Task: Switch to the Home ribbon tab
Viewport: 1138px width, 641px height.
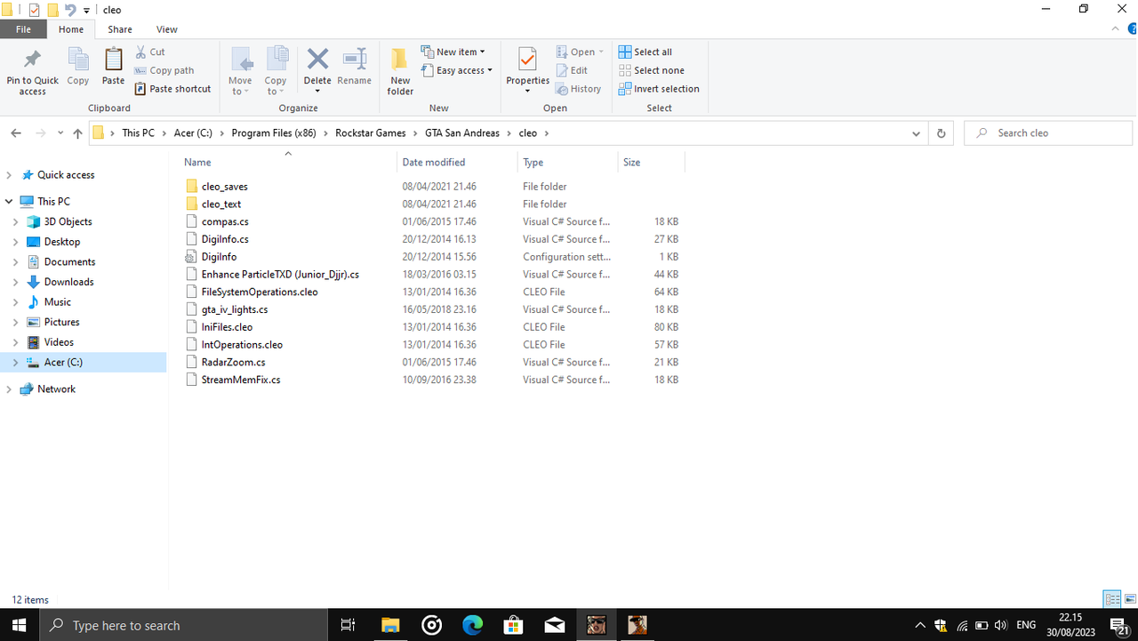Action: tap(71, 29)
